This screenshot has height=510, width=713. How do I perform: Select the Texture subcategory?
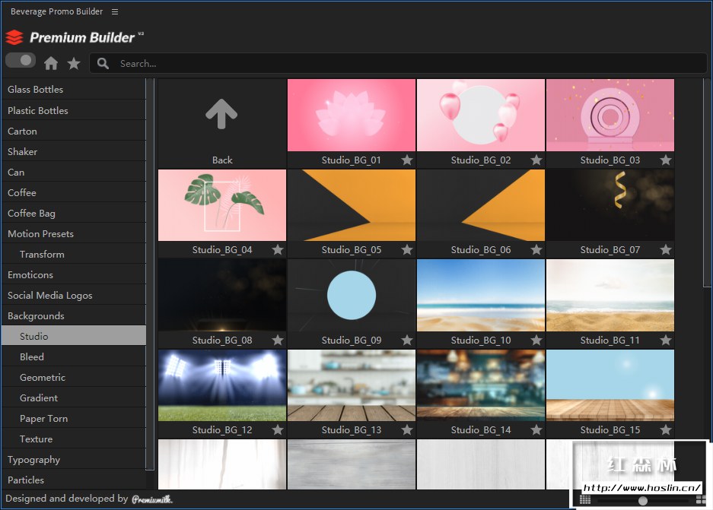[74, 439]
